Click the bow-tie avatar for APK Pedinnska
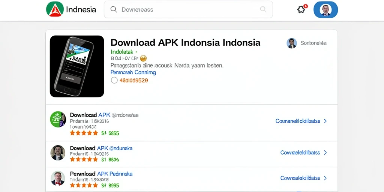 [58, 178]
